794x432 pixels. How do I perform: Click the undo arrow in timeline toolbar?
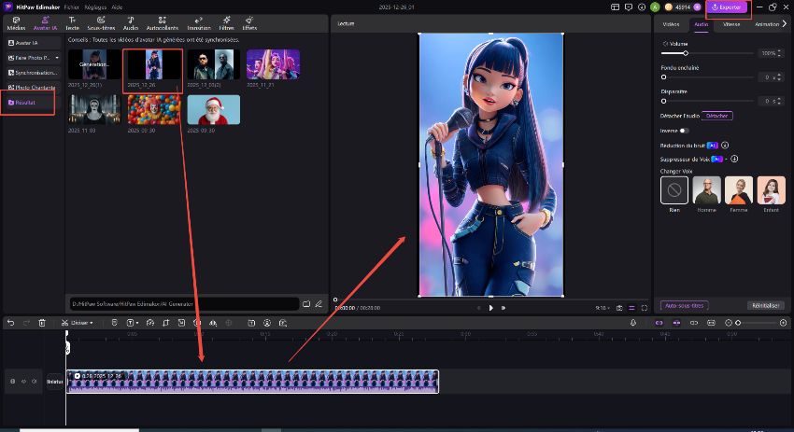tap(10, 323)
